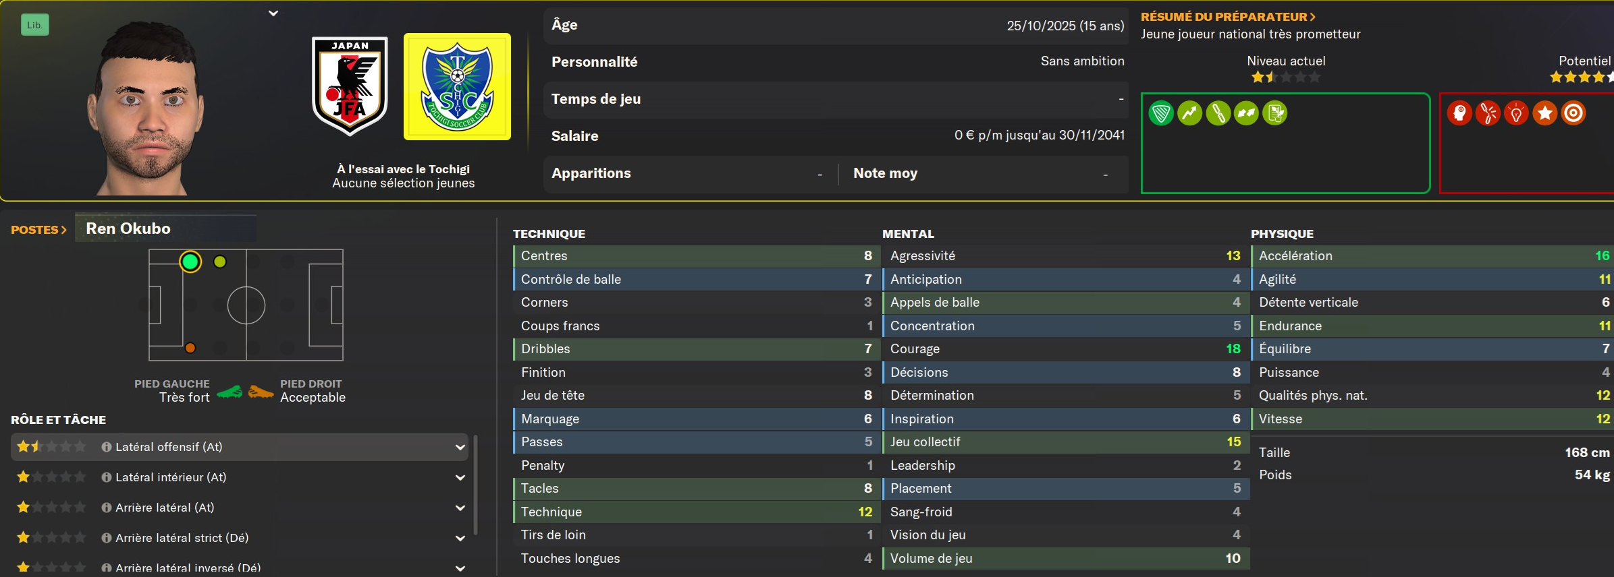Click the green shield strength icon

[x=1161, y=113]
